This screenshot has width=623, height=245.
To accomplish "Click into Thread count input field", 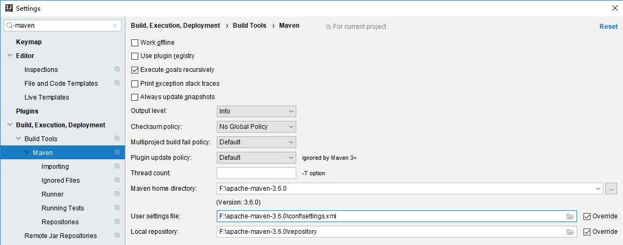I will (256, 173).
